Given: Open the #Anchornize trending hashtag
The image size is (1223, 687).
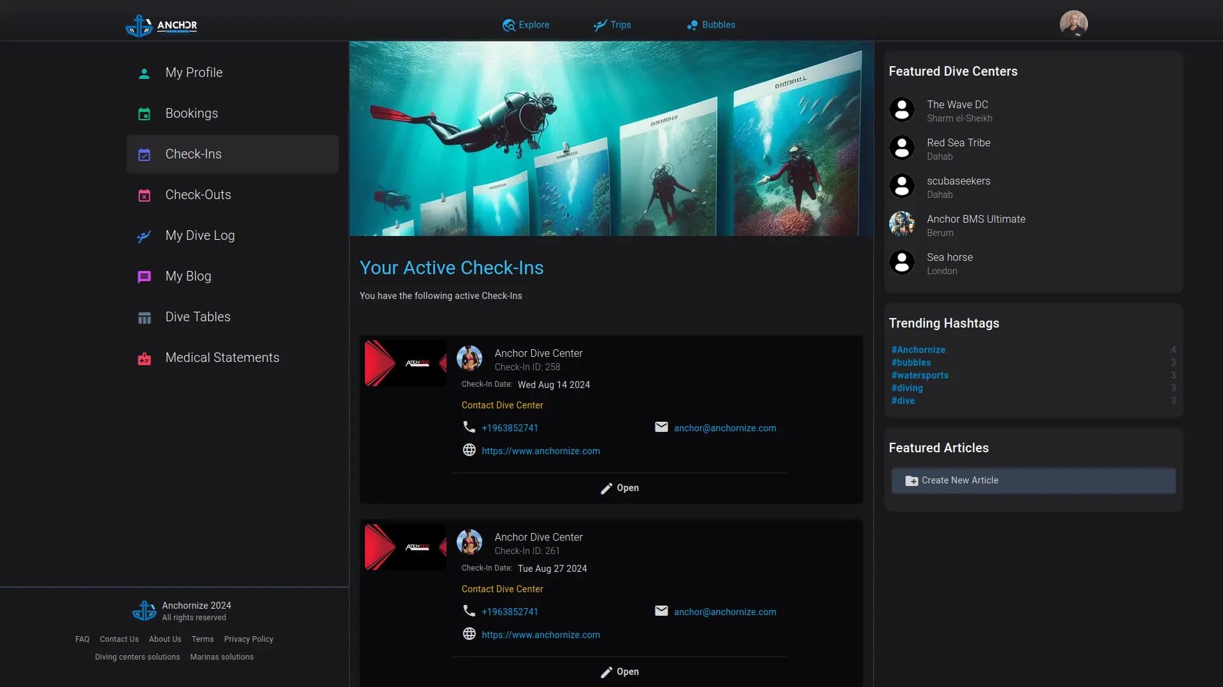Looking at the screenshot, I should [918, 349].
